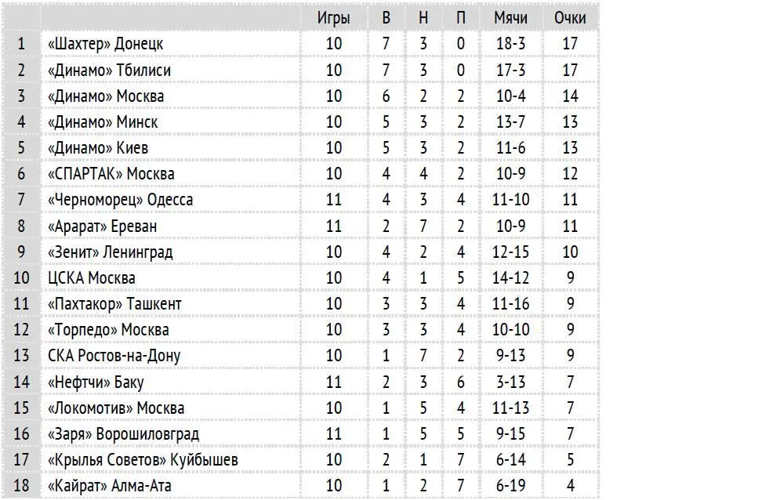Click «Нефтчи» Баку team name
Image resolution: width=784 pixels, height=500 pixels.
96,382
